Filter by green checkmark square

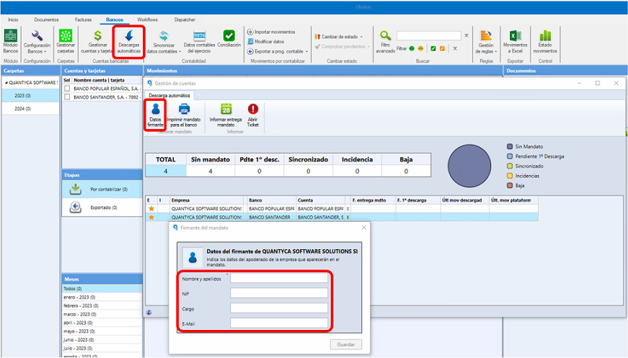coord(433,49)
